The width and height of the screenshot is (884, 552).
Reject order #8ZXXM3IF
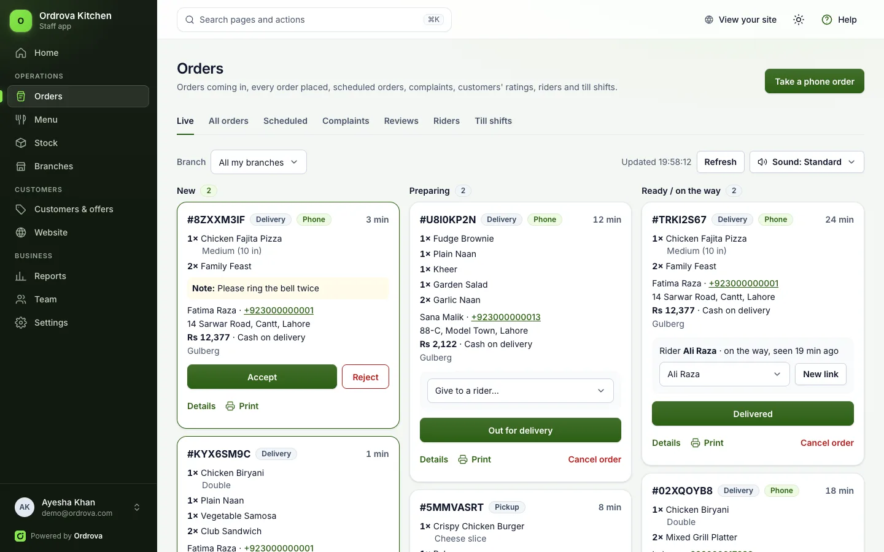tap(365, 377)
